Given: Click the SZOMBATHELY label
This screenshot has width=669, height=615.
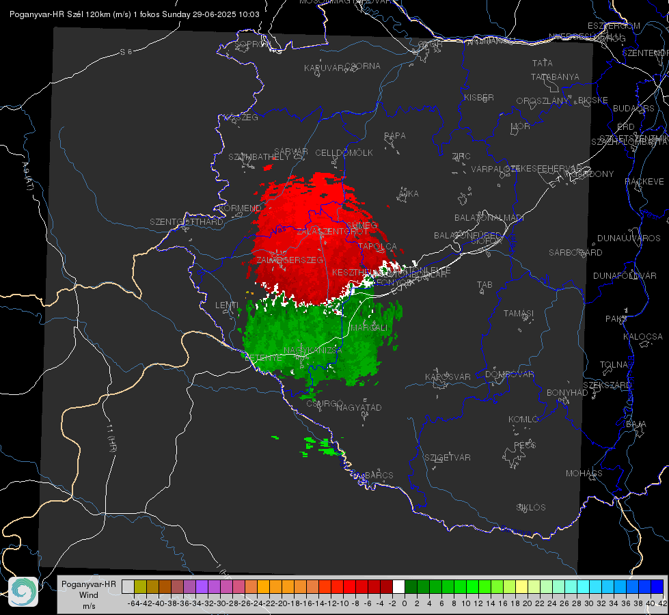Looking at the screenshot, I should pos(259,156).
